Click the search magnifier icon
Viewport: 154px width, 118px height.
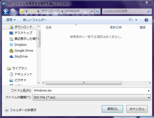click(x=149, y=11)
